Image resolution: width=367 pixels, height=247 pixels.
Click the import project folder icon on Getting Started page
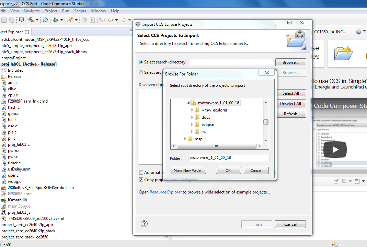[343, 53]
